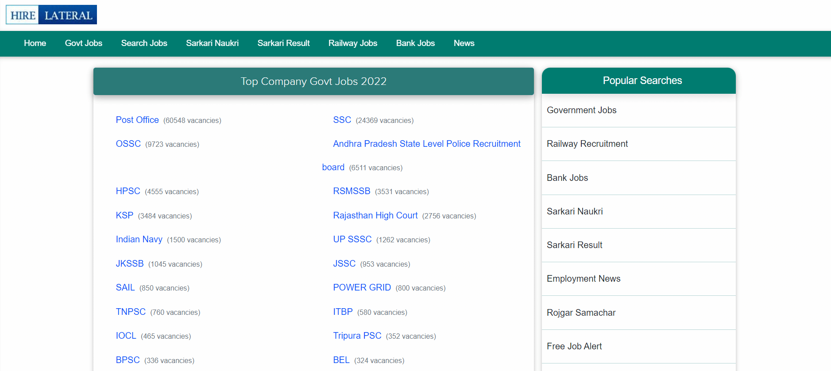The height and width of the screenshot is (371, 831).
Task: Click the (9723 vacancies) count text
Action: (x=172, y=144)
